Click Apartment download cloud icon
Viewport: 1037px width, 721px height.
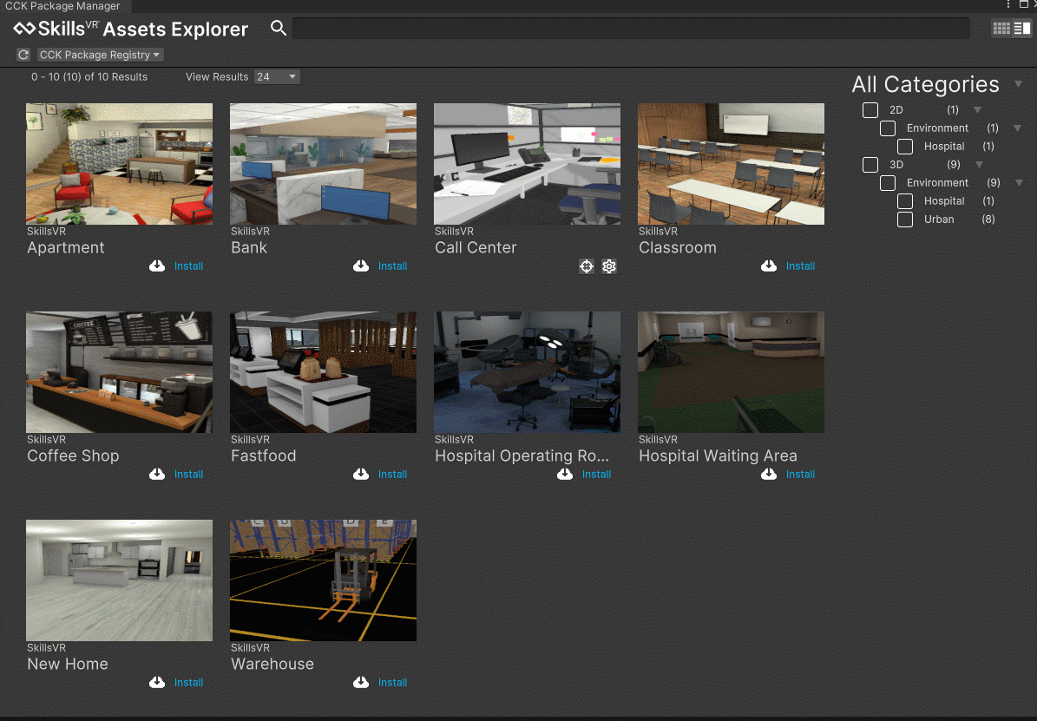pyautogui.click(x=157, y=265)
